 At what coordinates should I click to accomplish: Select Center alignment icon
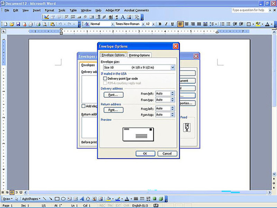coord(187,24)
